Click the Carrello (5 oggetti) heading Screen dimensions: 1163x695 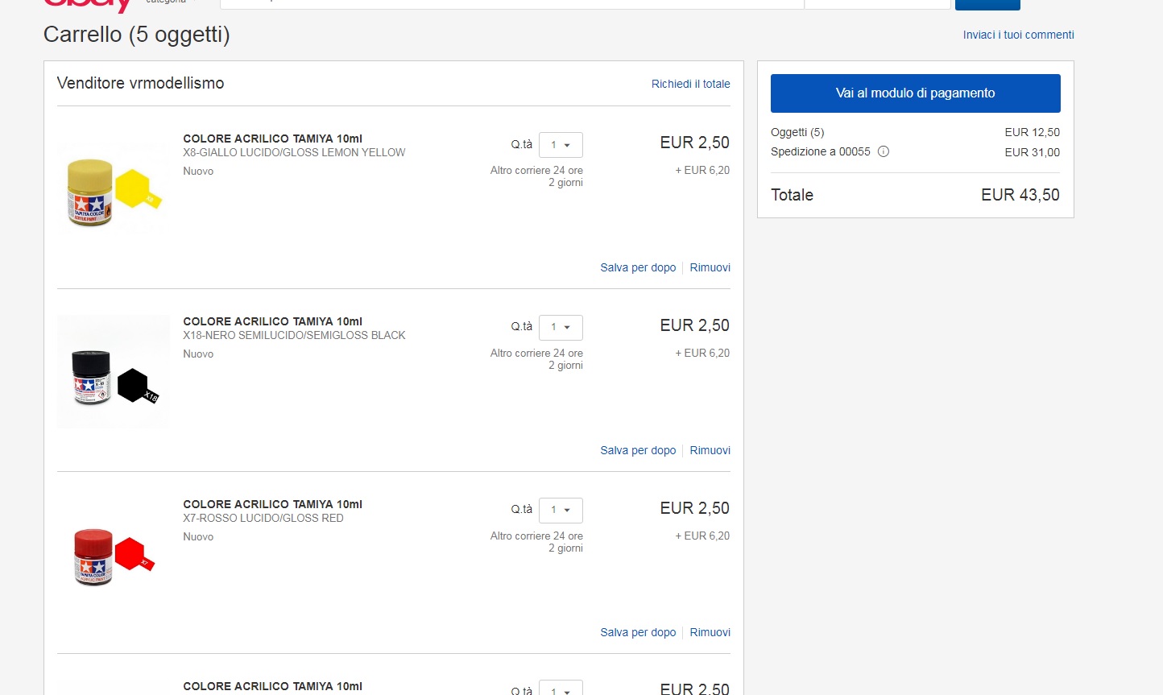pyautogui.click(x=136, y=35)
